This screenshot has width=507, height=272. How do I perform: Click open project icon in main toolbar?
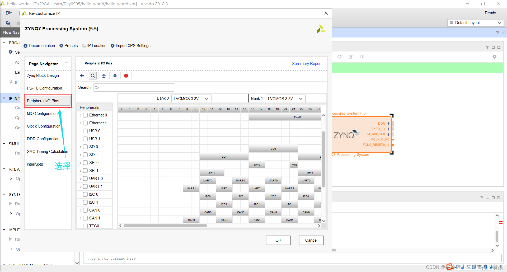[8, 23]
